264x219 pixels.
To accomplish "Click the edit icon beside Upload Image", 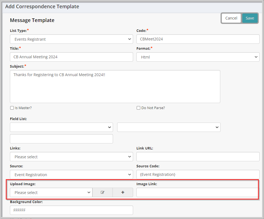I will click(x=102, y=192).
